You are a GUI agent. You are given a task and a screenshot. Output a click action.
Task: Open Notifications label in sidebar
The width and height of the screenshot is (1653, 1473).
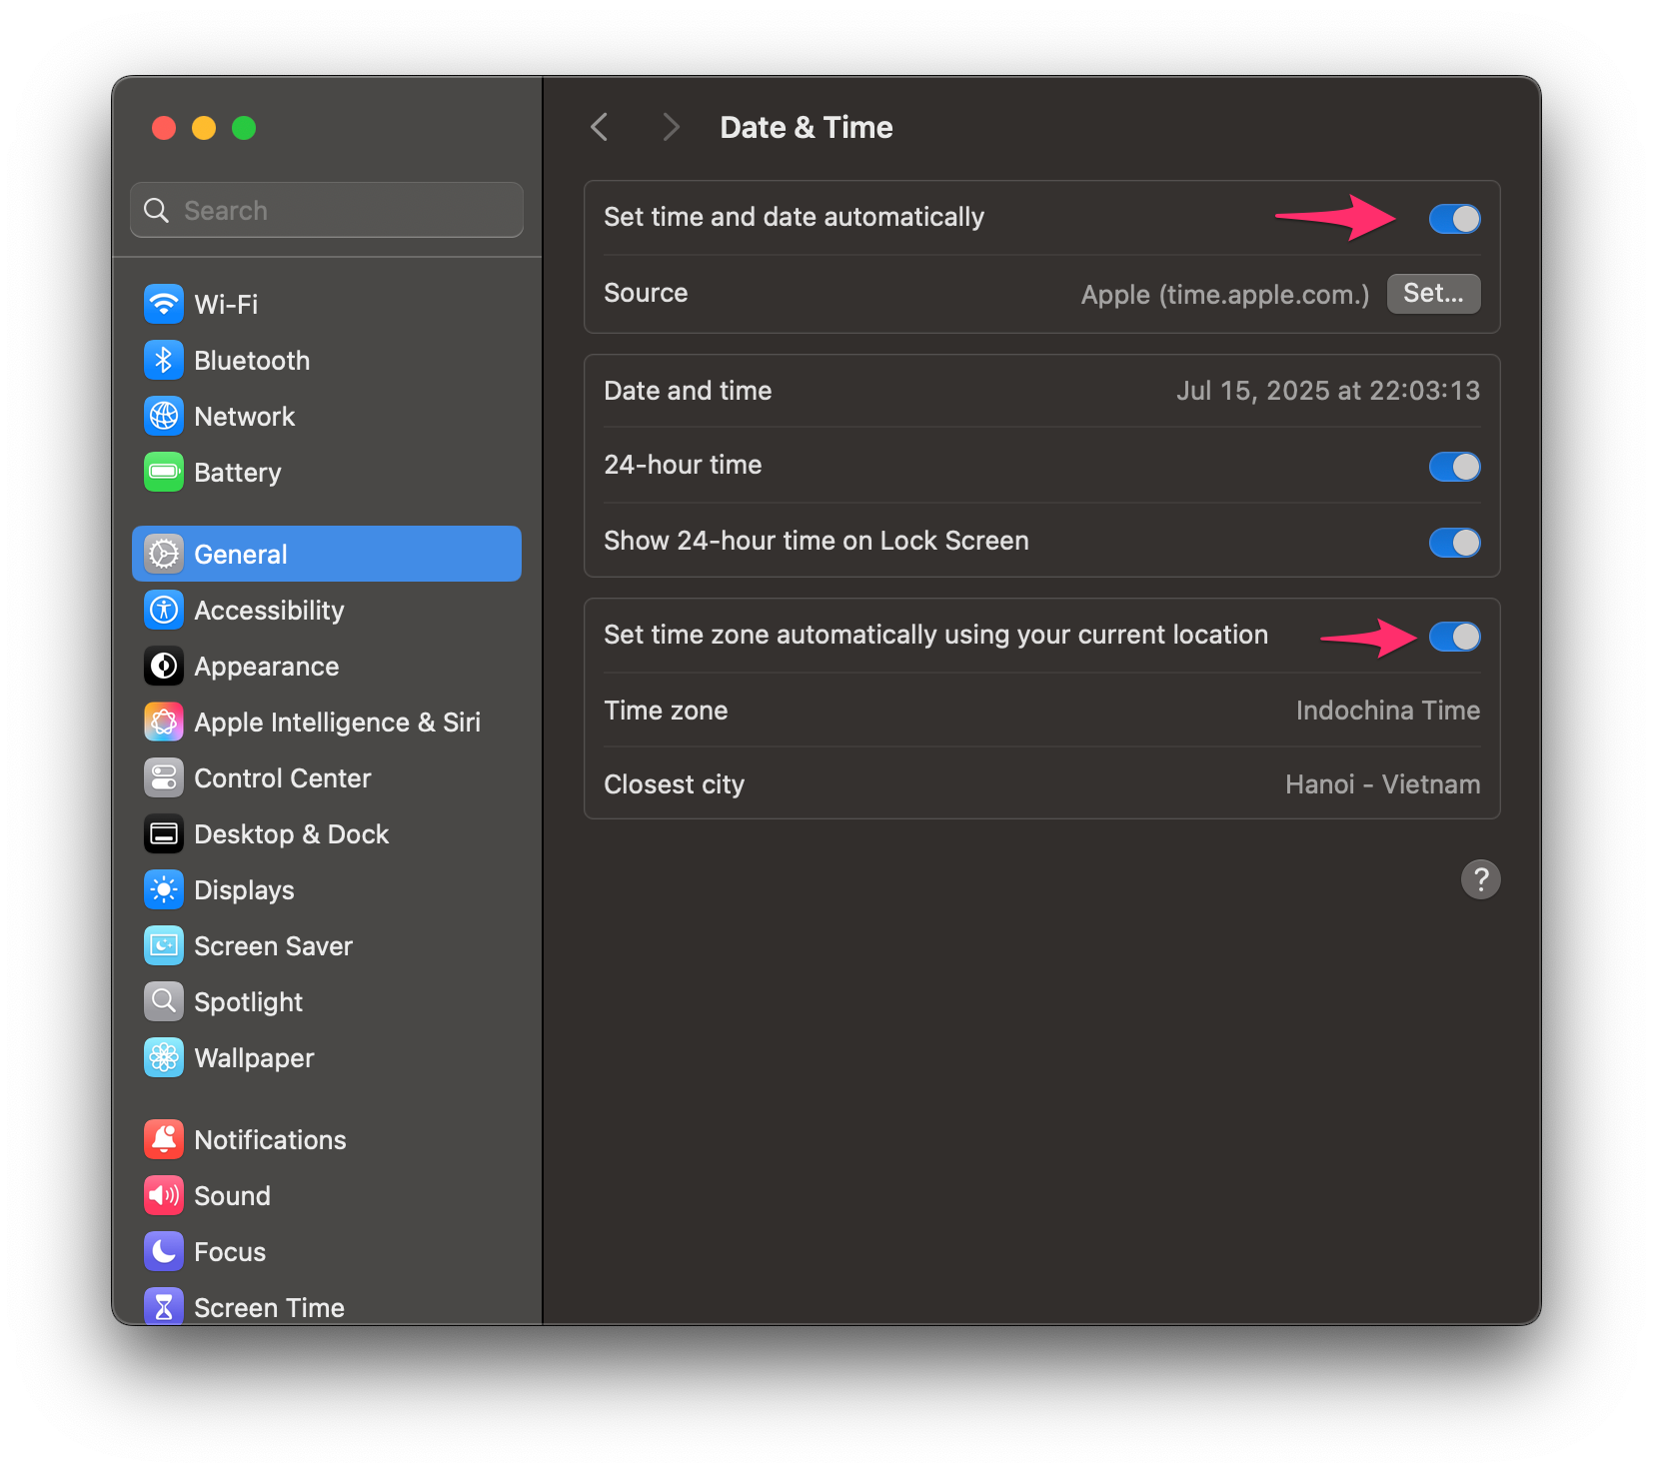(270, 1140)
